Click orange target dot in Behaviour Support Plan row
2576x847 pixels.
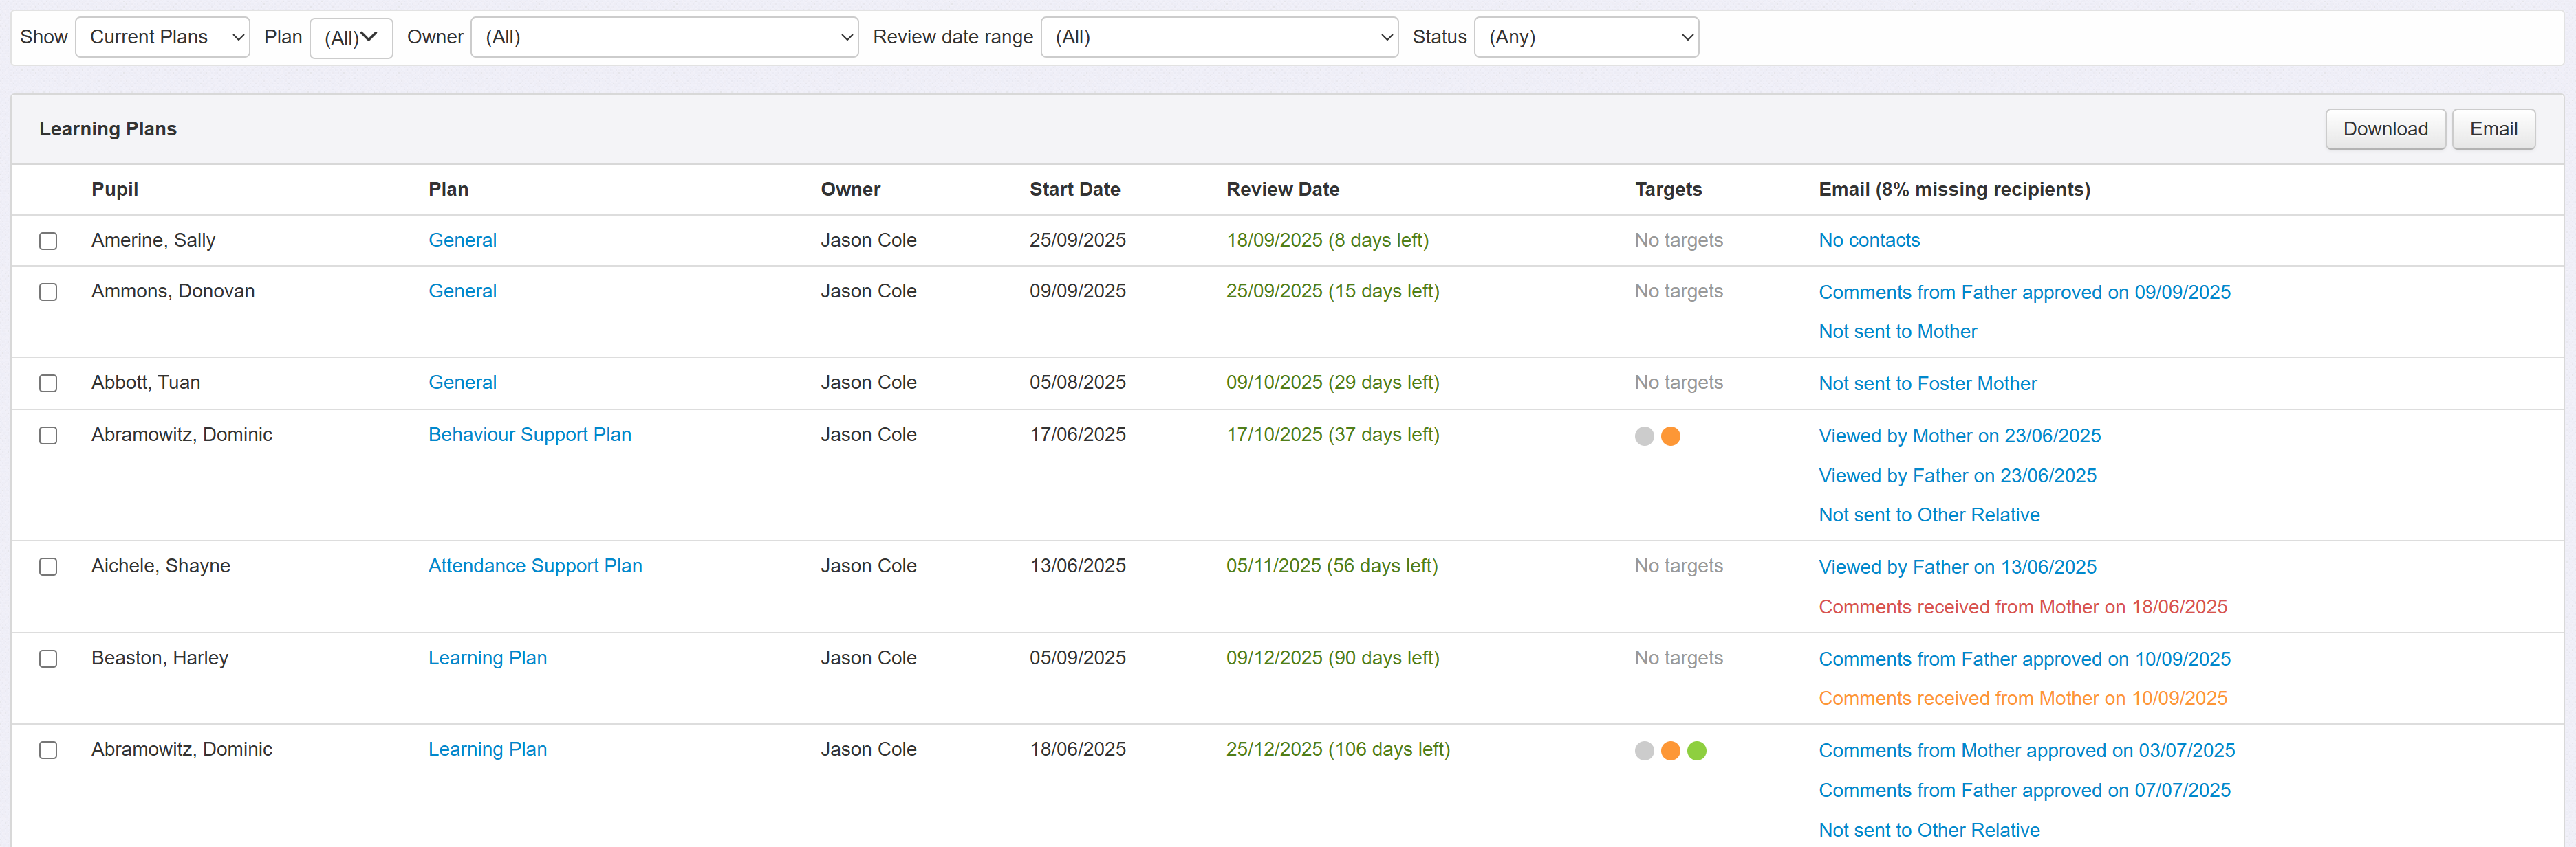point(1670,436)
